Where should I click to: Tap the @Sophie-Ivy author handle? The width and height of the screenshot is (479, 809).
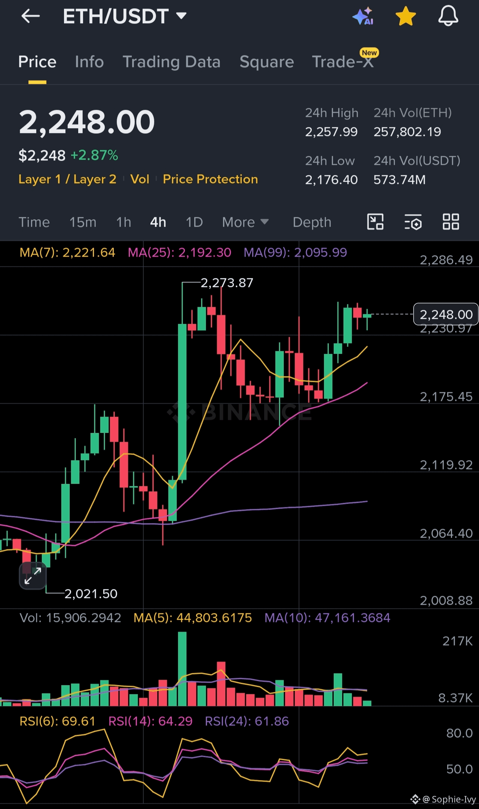[x=449, y=799]
